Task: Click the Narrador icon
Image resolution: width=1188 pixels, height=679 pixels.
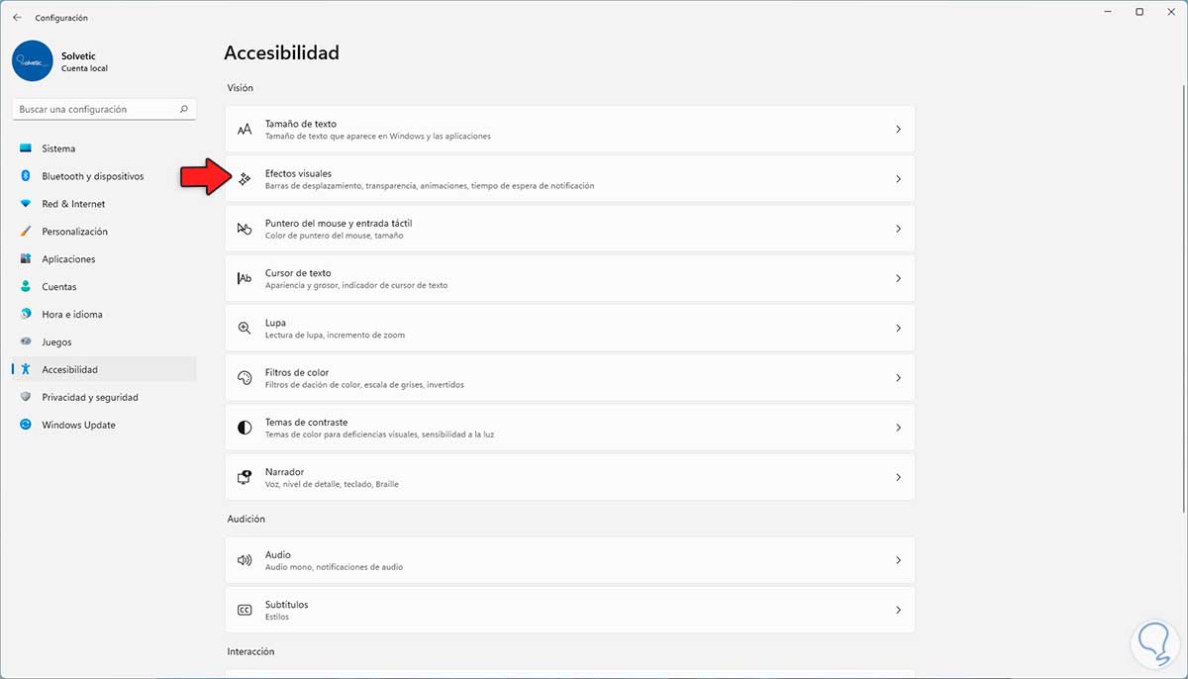Action: point(245,477)
